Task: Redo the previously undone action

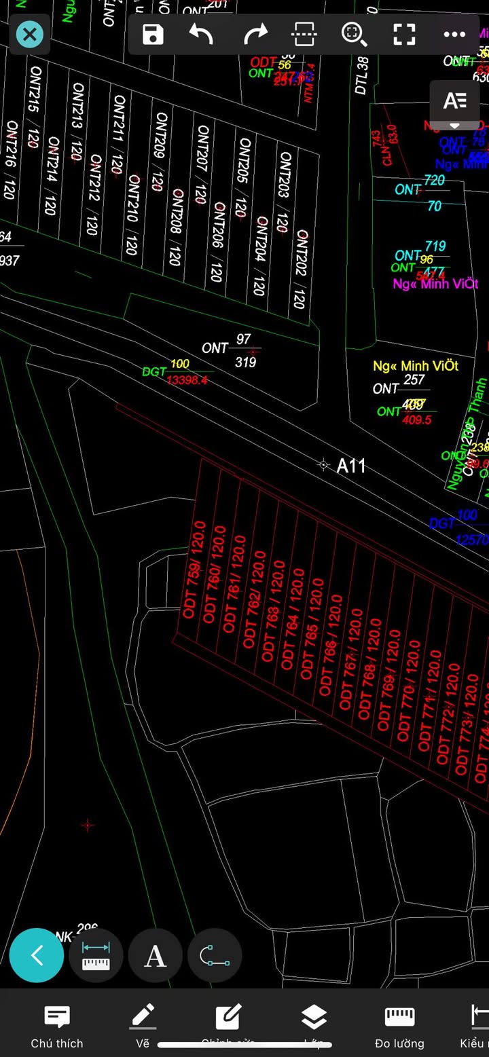Action: [x=255, y=34]
